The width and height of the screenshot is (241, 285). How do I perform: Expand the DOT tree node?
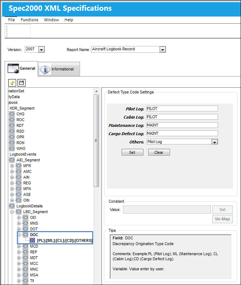point(19,229)
